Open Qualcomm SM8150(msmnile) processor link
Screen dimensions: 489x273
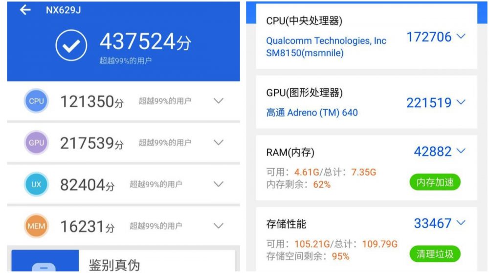[326, 47]
